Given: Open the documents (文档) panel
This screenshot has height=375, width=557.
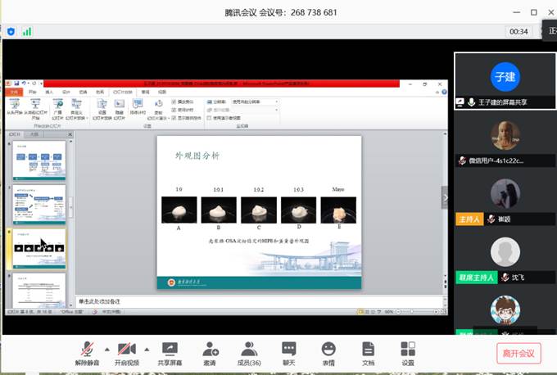Looking at the screenshot, I should [368, 353].
